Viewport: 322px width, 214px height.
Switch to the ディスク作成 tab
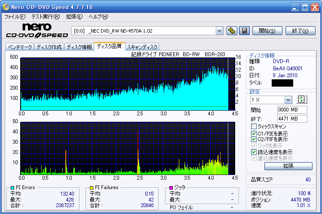click(x=49, y=47)
